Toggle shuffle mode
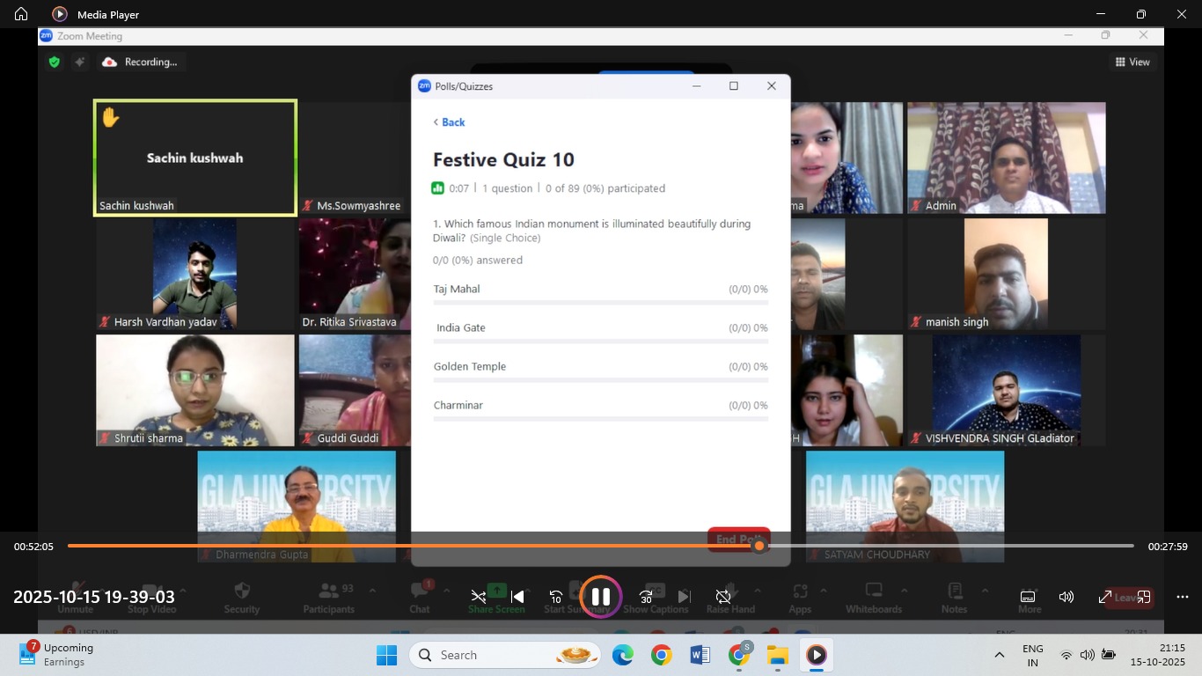Screen dimensions: 1202x676 tap(478, 597)
